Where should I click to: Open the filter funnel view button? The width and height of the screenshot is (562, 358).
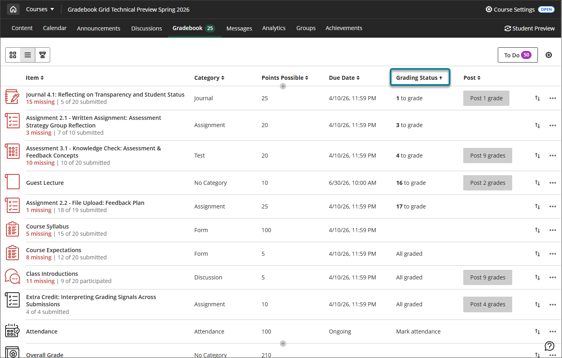pyautogui.click(x=43, y=55)
